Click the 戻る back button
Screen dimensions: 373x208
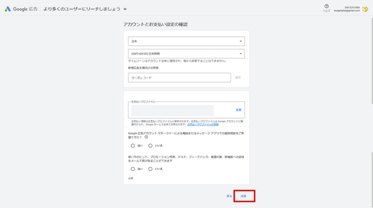click(x=229, y=196)
